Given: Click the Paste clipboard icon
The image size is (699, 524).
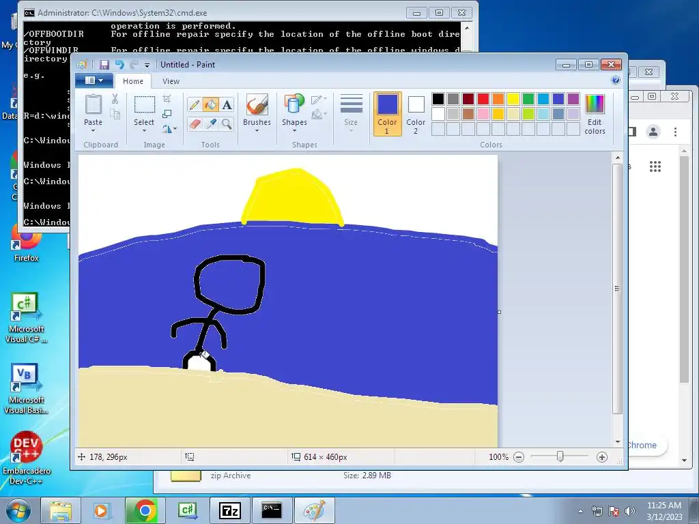Looking at the screenshot, I should (x=93, y=104).
